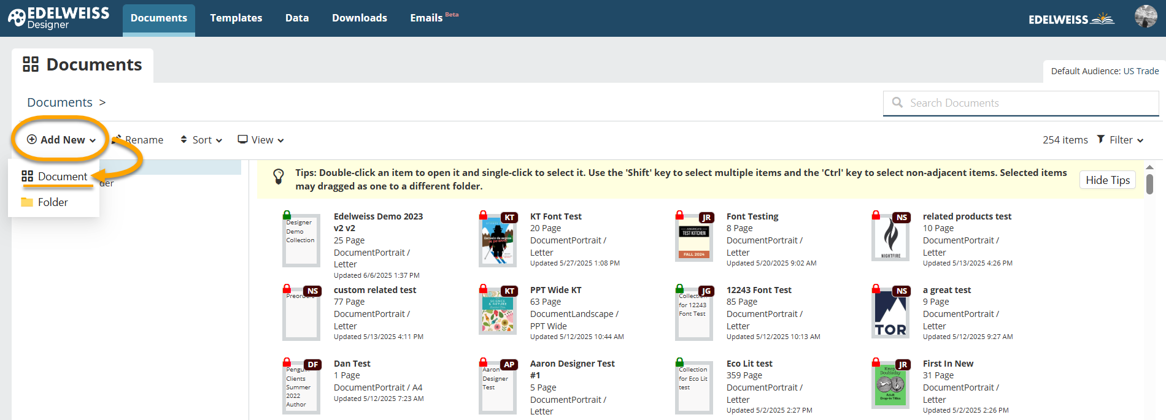The image size is (1166, 420).
Task: Select the related products test thumbnail
Action: (890, 239)
